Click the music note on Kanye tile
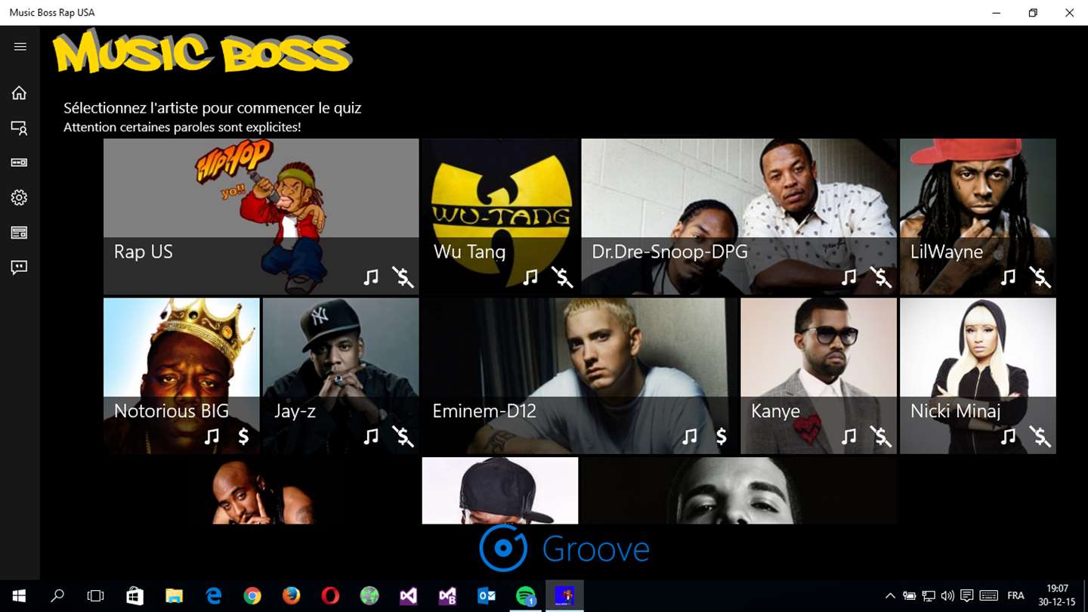The image size is (1088, 612). (x=849, y=436)
